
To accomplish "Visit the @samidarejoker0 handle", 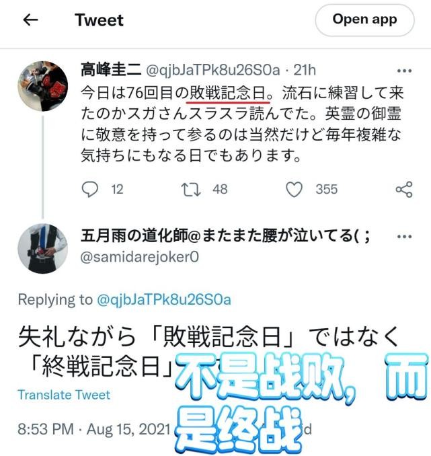I will [x=139, y=257].
